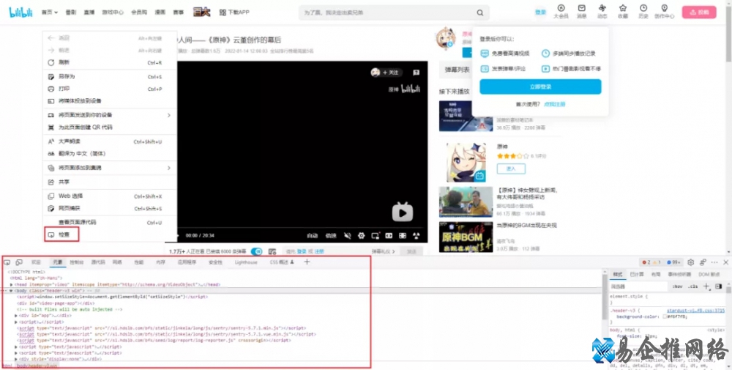Image resolution: width=732 pixels, height=370 pixels.
Task: Click the styles 筛选器 filter field
Action: [638, 286]
